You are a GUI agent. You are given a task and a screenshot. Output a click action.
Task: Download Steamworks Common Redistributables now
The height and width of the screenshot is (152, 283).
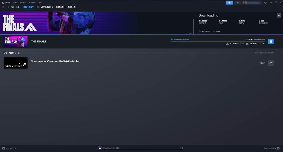[271, 63]
